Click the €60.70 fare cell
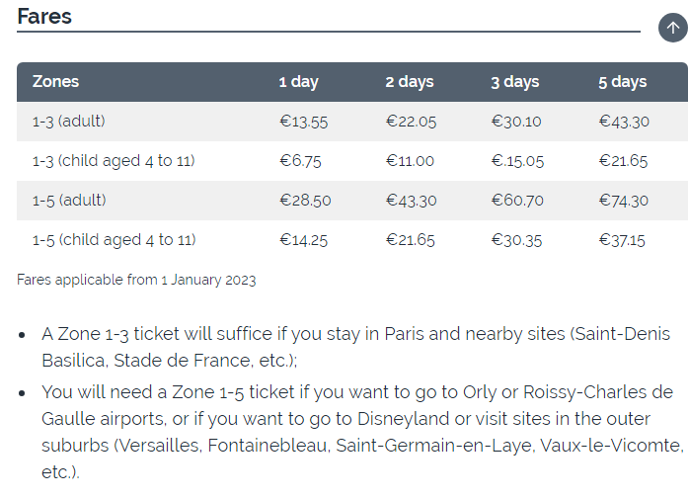This screenshot has width=689, height=499. [x=517, y=201]
